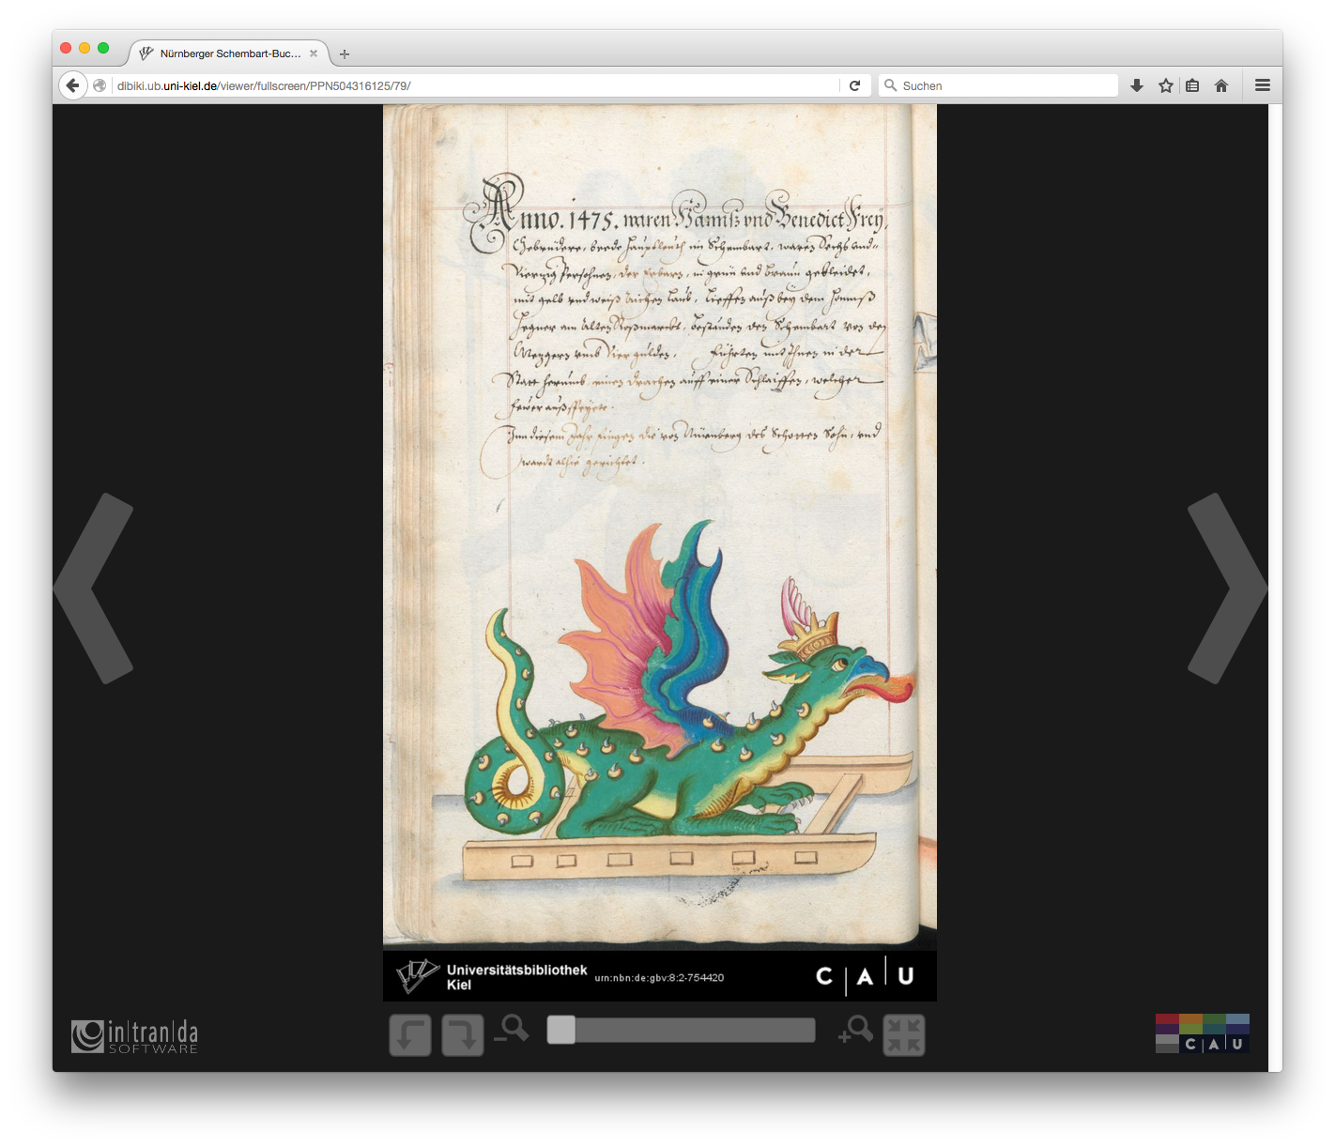This screenshot has width=1335, height=1147.
Task: Close the Nürnberger Schembart-Buch tab
Action: coord(314,54)
